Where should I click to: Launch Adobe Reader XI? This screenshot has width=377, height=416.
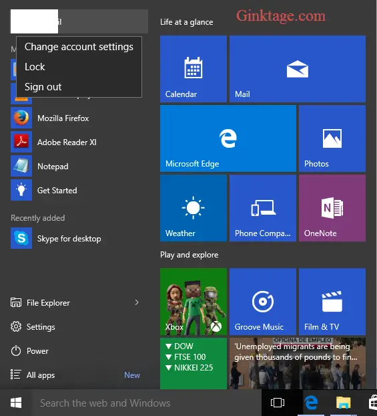[x=79, y=142]
